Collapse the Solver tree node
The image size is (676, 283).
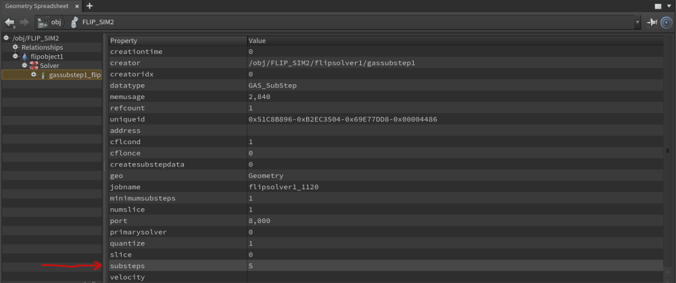click(24, 65)
